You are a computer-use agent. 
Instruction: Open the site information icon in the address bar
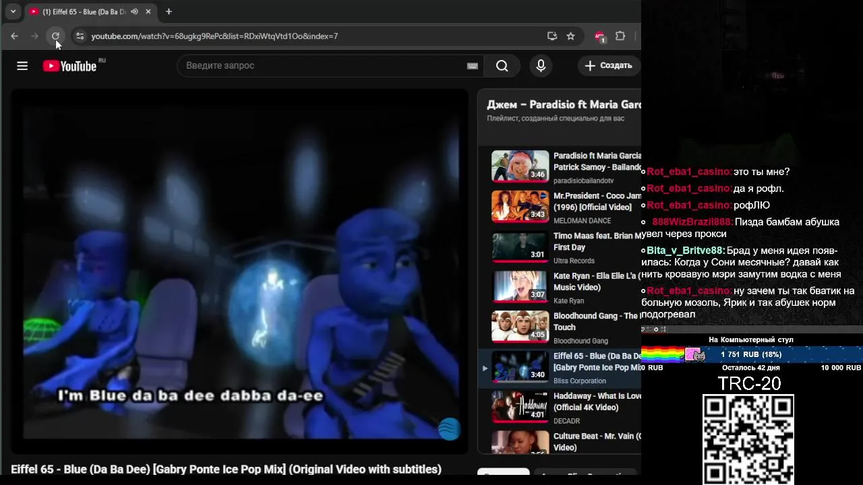[x=80, y=36]
